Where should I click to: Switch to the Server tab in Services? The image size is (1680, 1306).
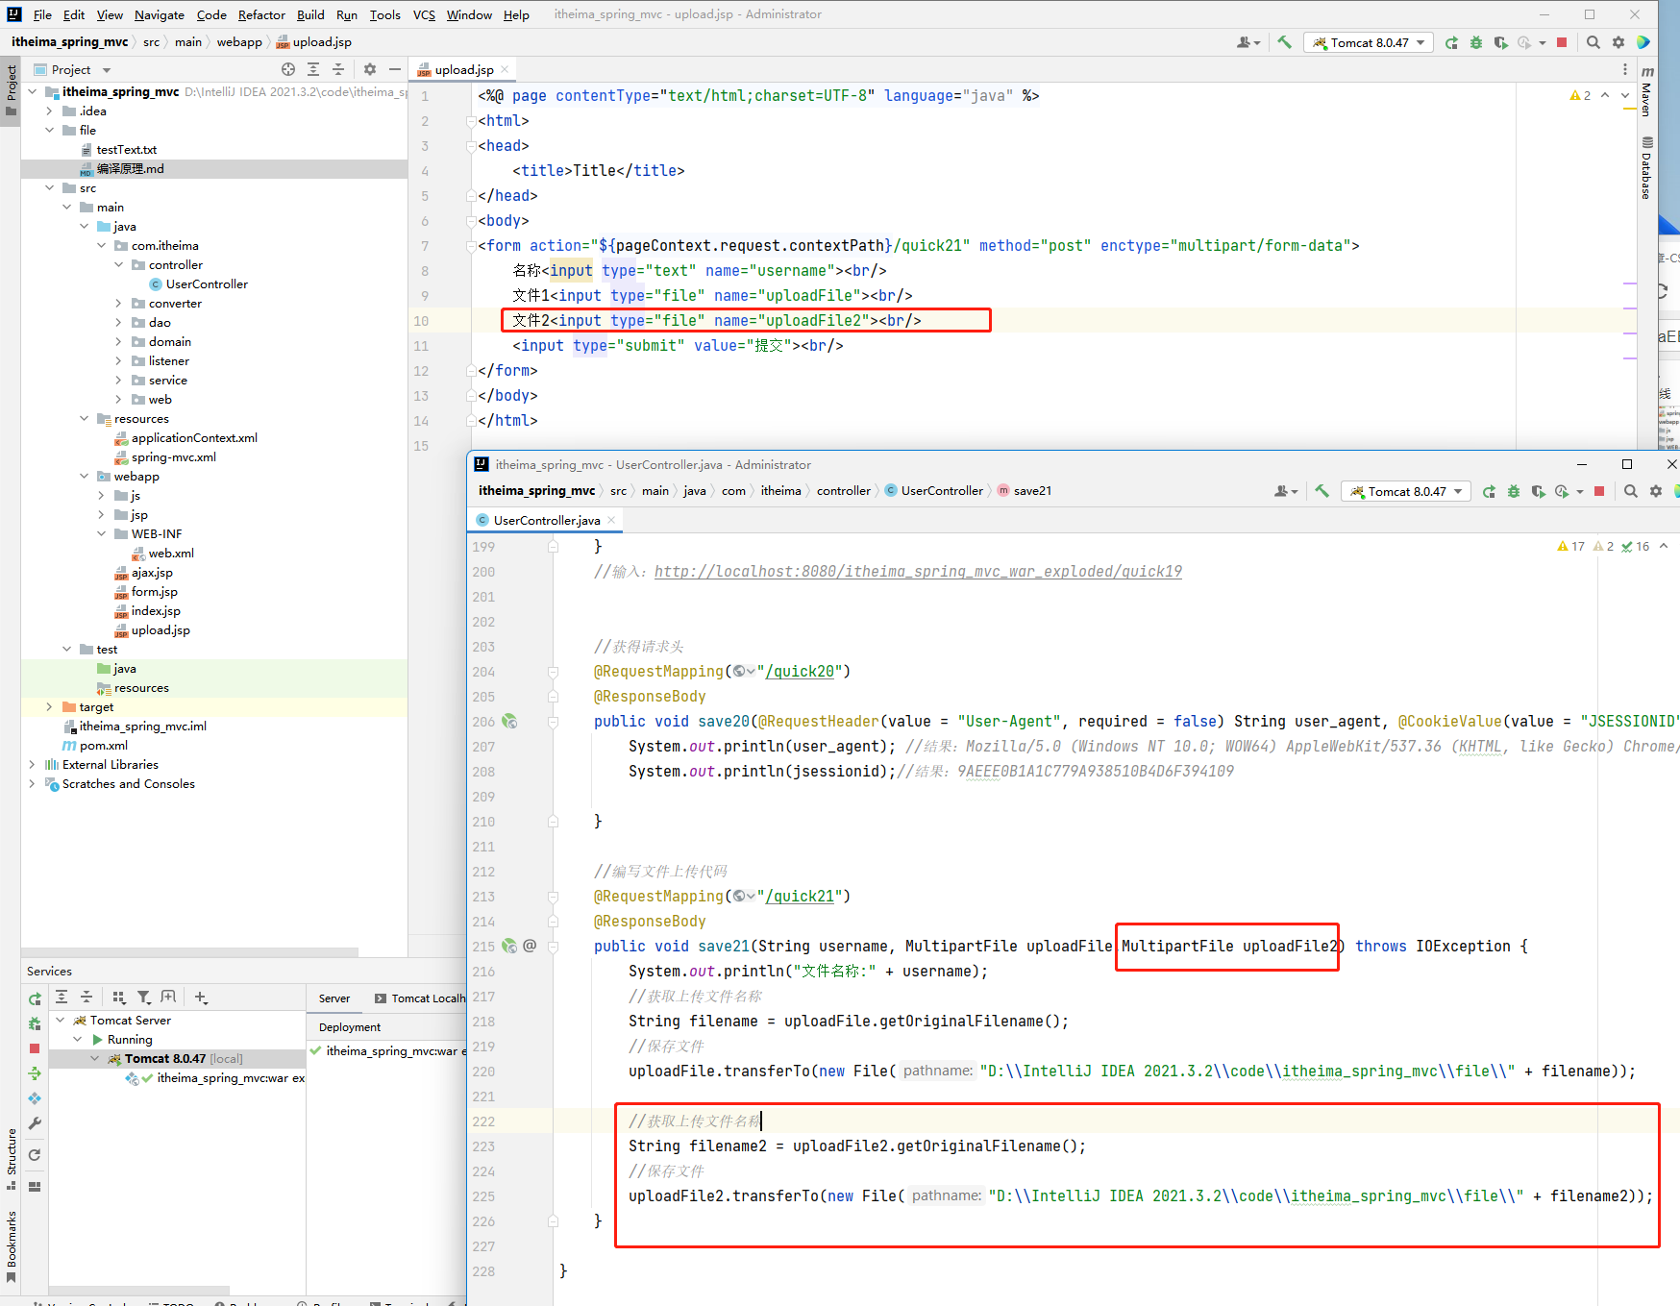[334, 998]
